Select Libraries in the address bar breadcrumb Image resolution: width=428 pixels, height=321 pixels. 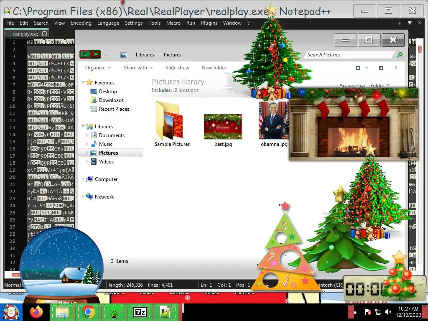coord(145,55)
